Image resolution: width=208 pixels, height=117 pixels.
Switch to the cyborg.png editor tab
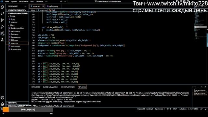click(x=53, y=6)
